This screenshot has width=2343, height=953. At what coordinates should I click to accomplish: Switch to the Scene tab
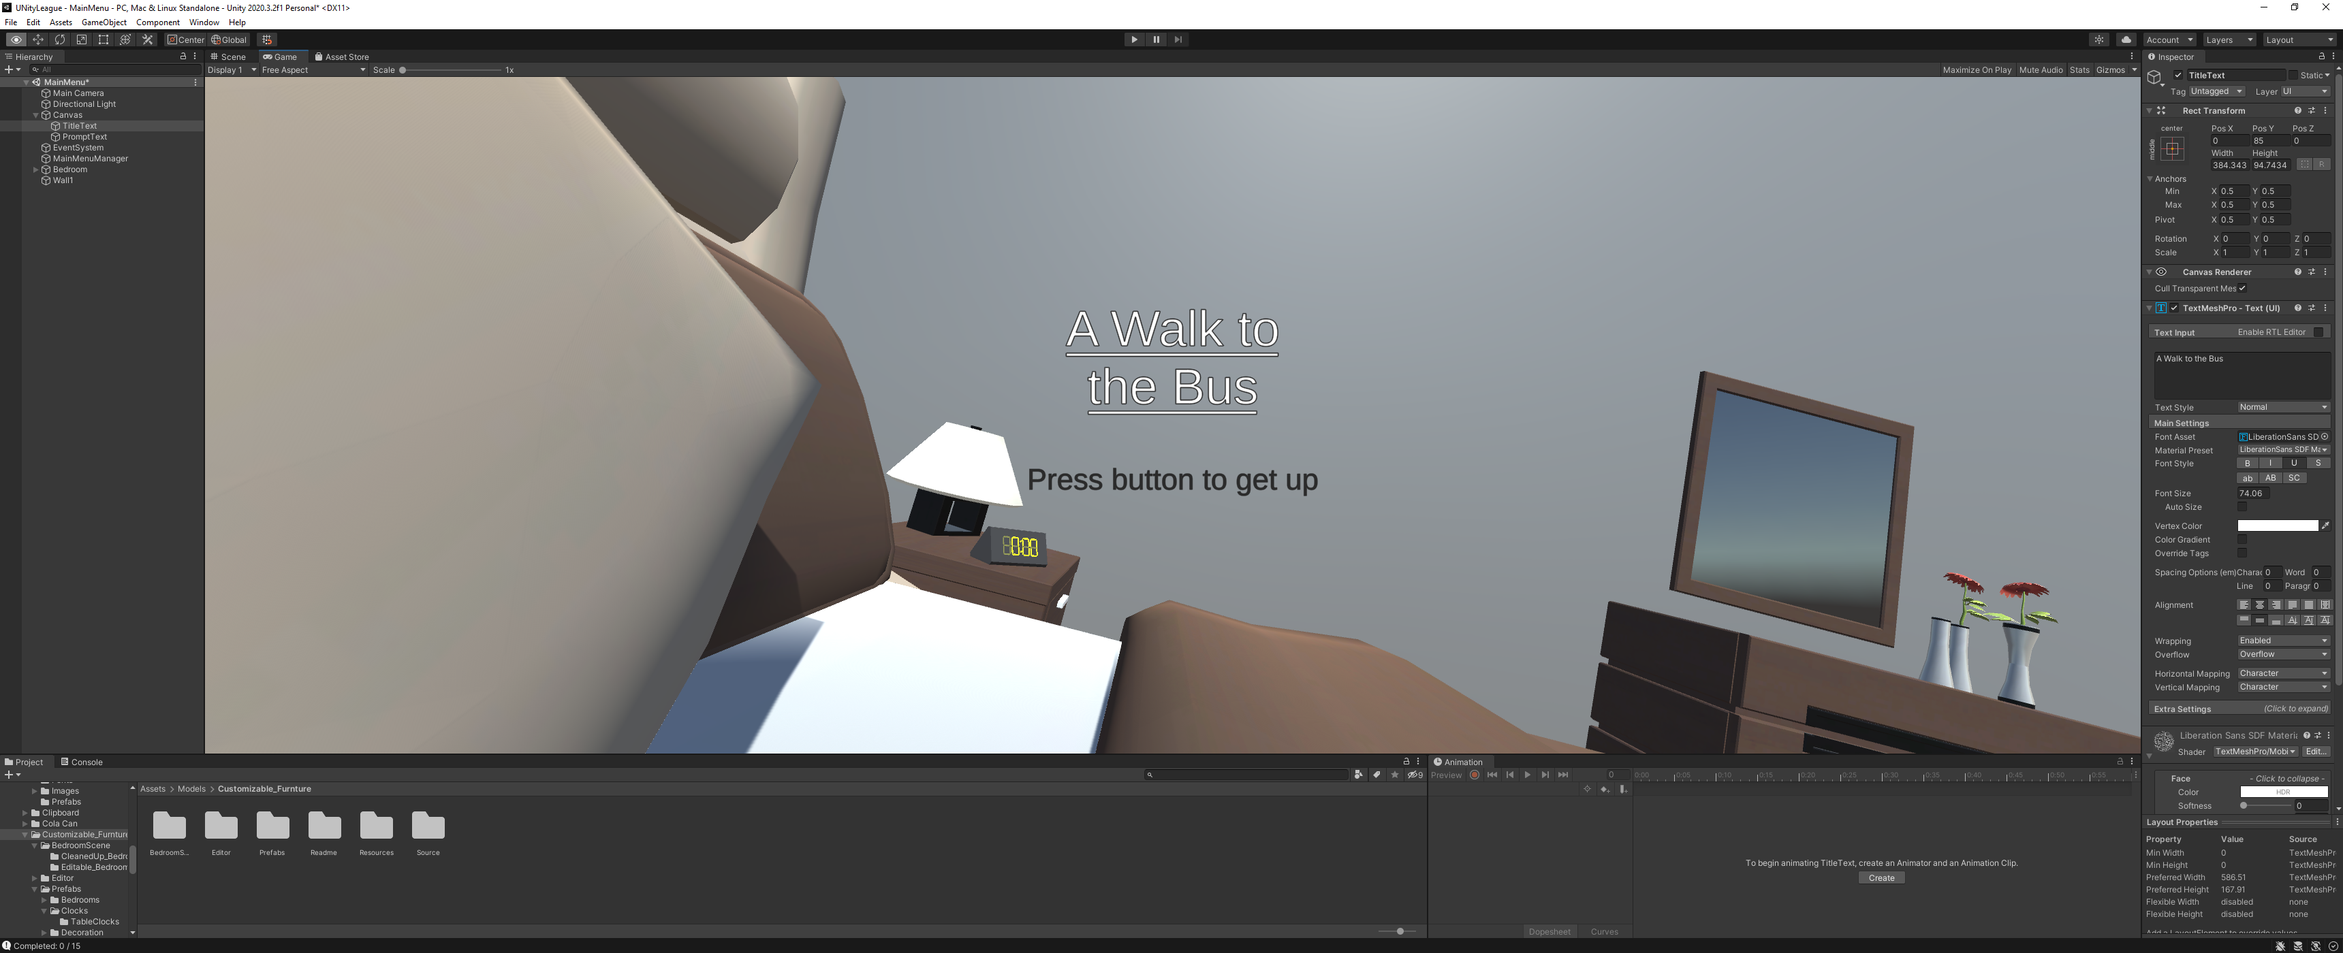pyautogui.click(x=228, y=56)
